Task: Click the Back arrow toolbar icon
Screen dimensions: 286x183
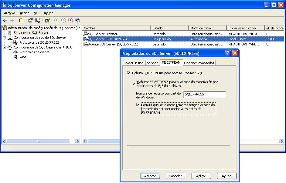Action: click(5, 20)
